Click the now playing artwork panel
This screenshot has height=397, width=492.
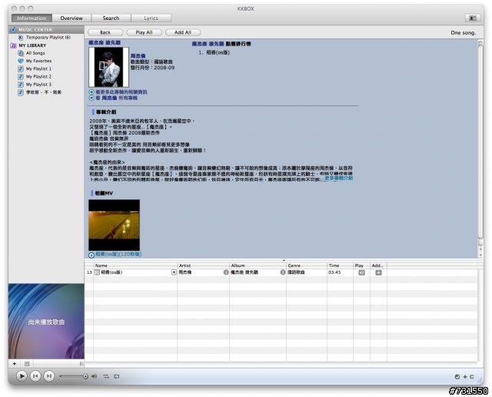46,322
